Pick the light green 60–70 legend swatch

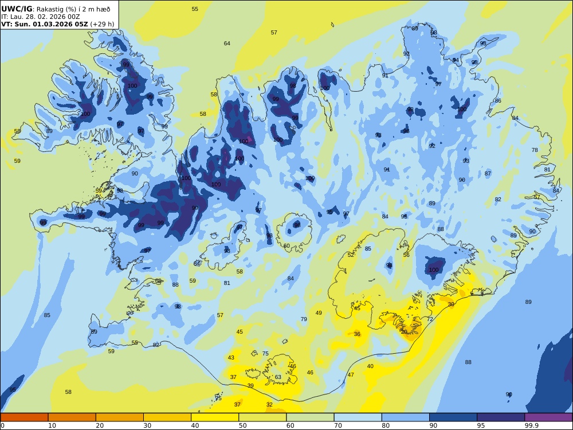coord(310,417)
